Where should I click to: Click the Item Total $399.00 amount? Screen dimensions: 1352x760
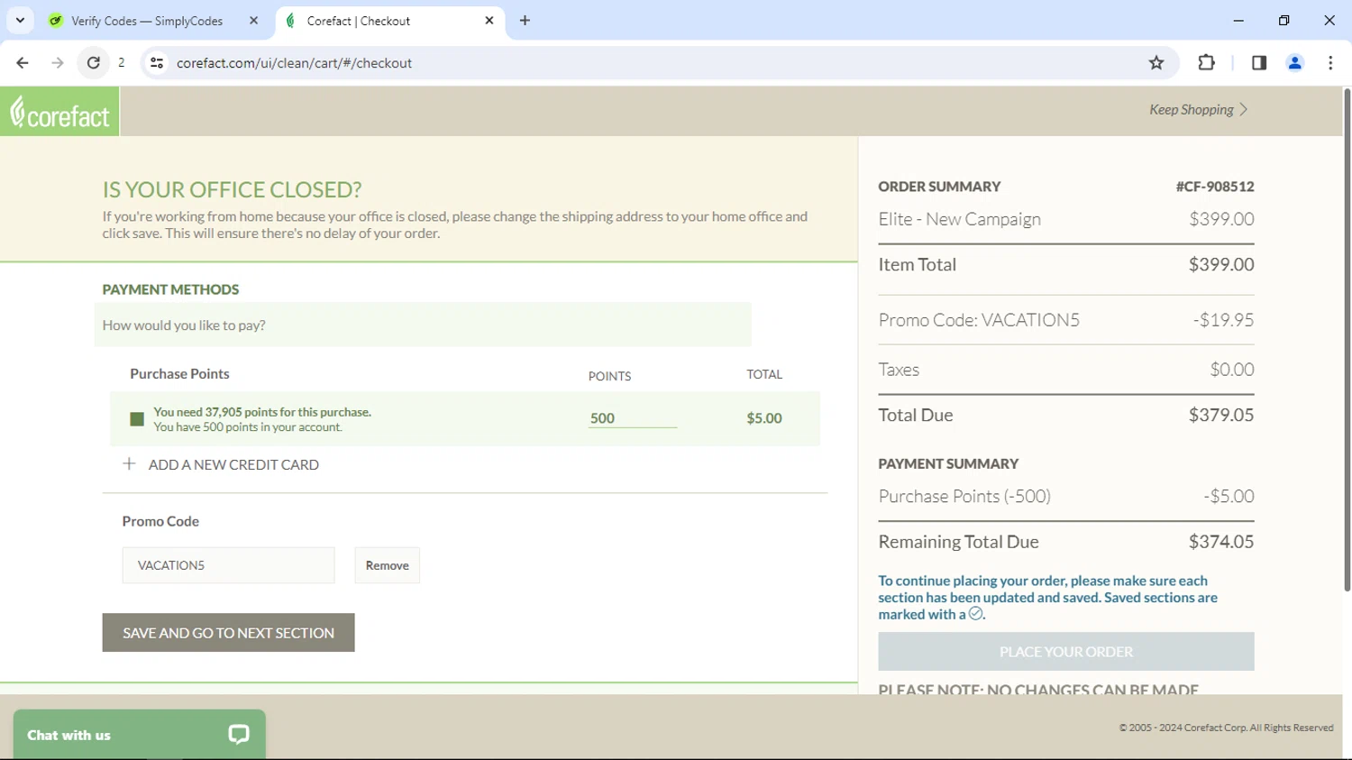tap(1221, 265)
